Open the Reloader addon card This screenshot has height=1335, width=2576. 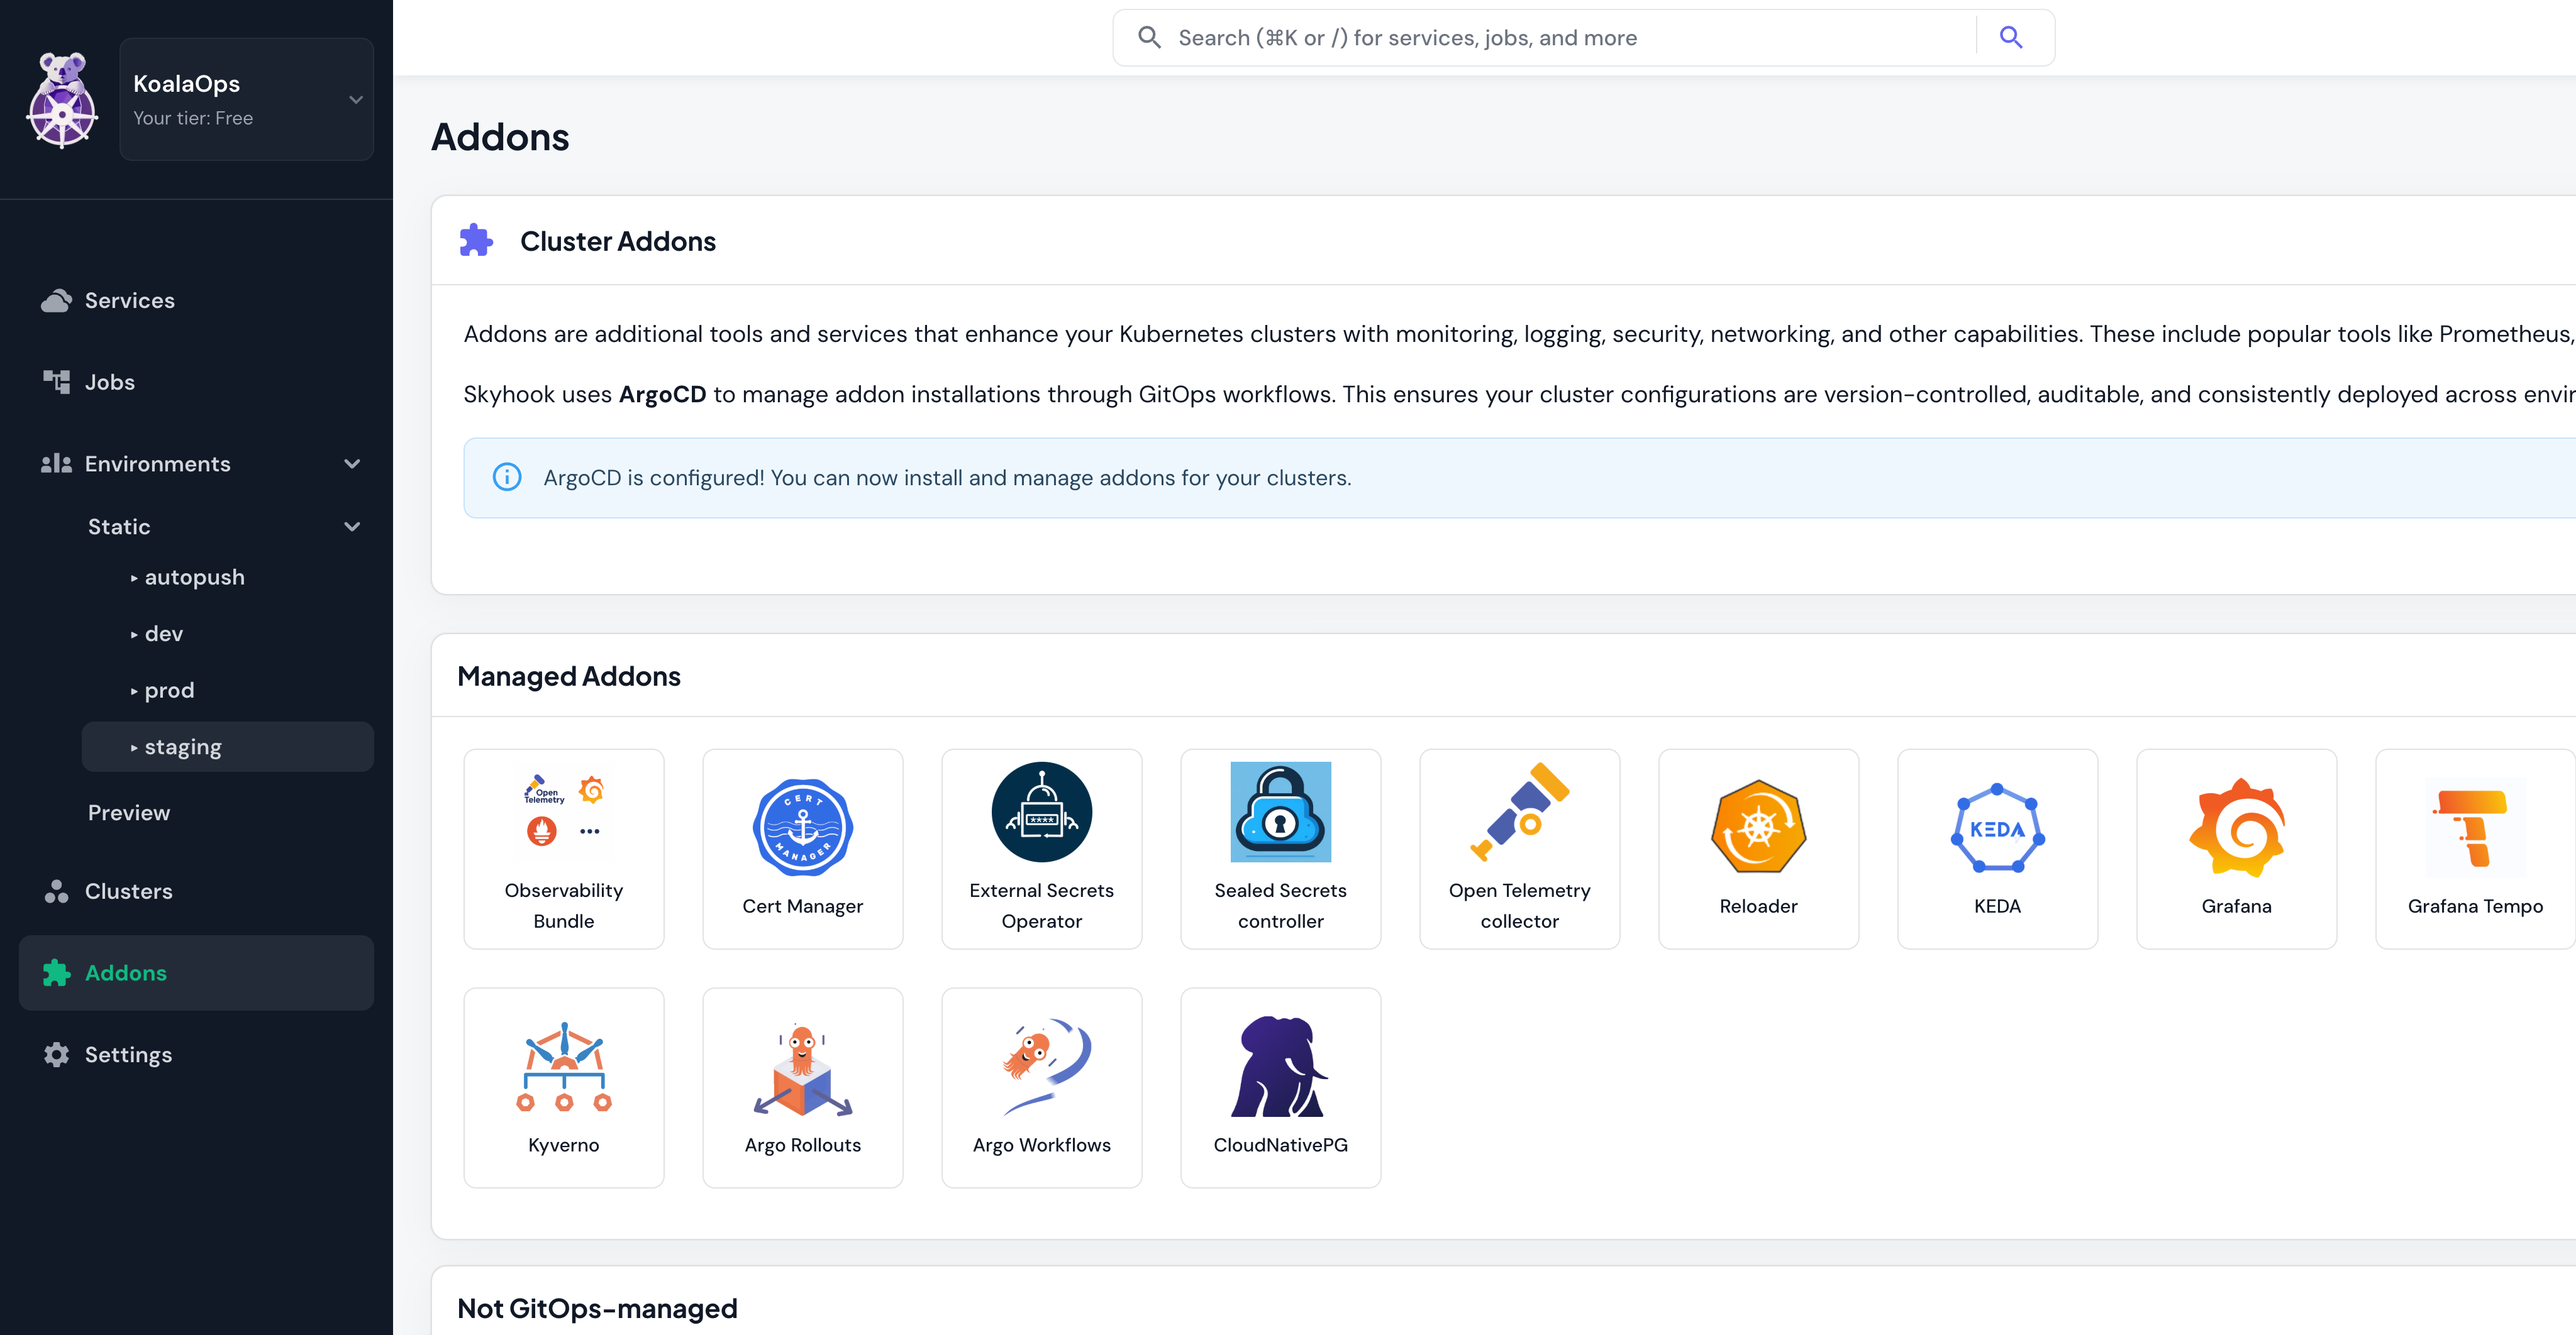[1758, 849]
